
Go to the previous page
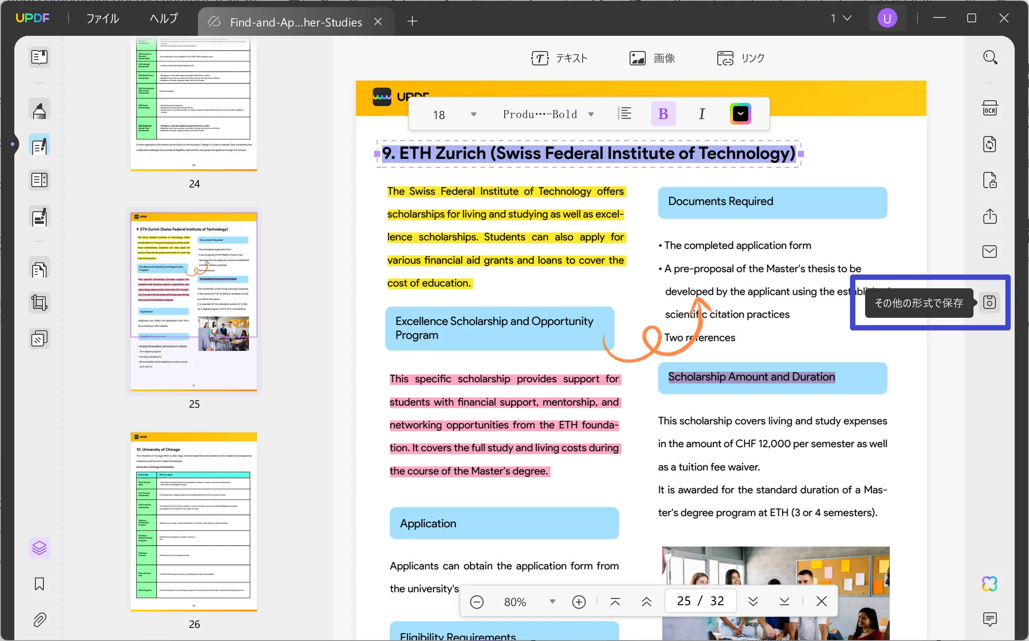[x=646, y=602]
